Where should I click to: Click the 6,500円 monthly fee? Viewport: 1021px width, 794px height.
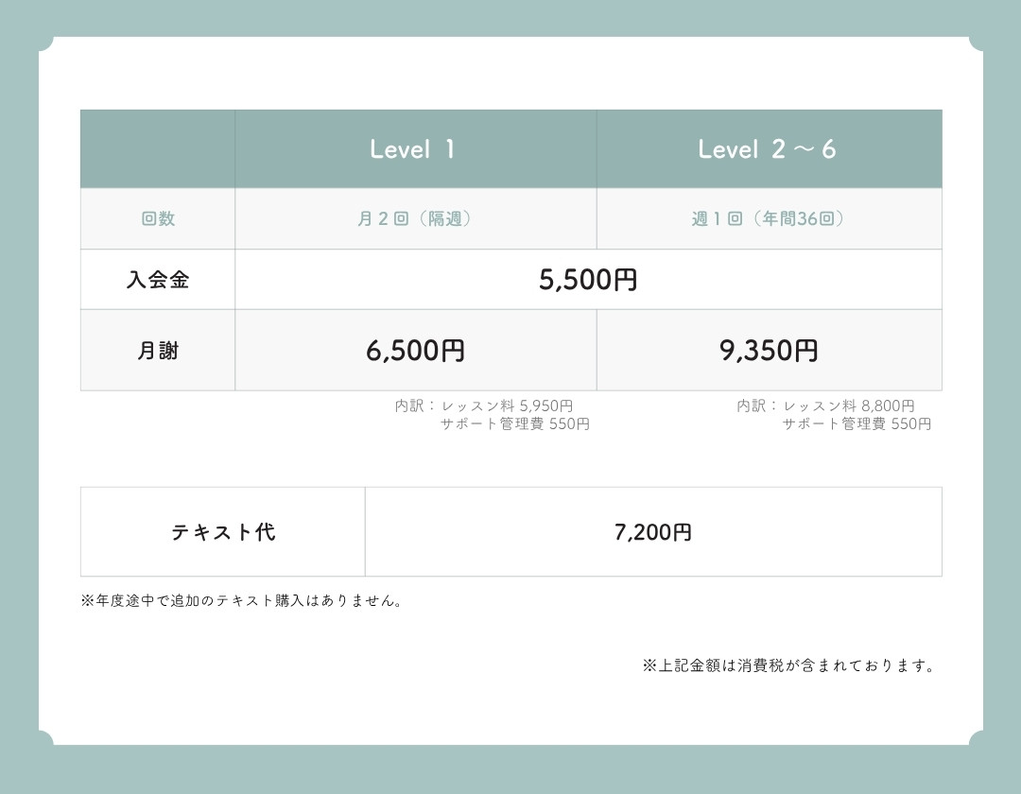tap(415, 351)
